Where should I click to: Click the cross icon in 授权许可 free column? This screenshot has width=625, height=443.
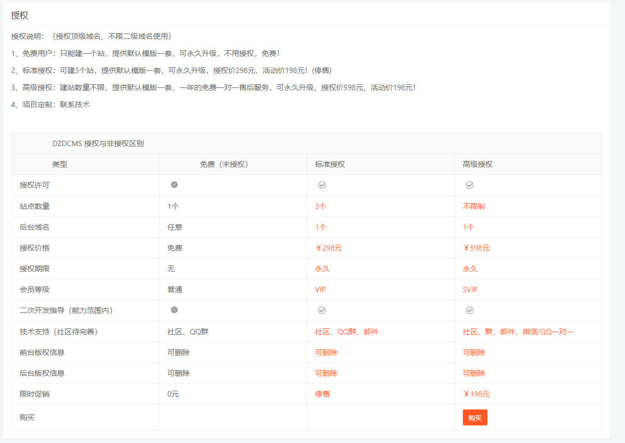pyautogui.click(x=174, y=184)
